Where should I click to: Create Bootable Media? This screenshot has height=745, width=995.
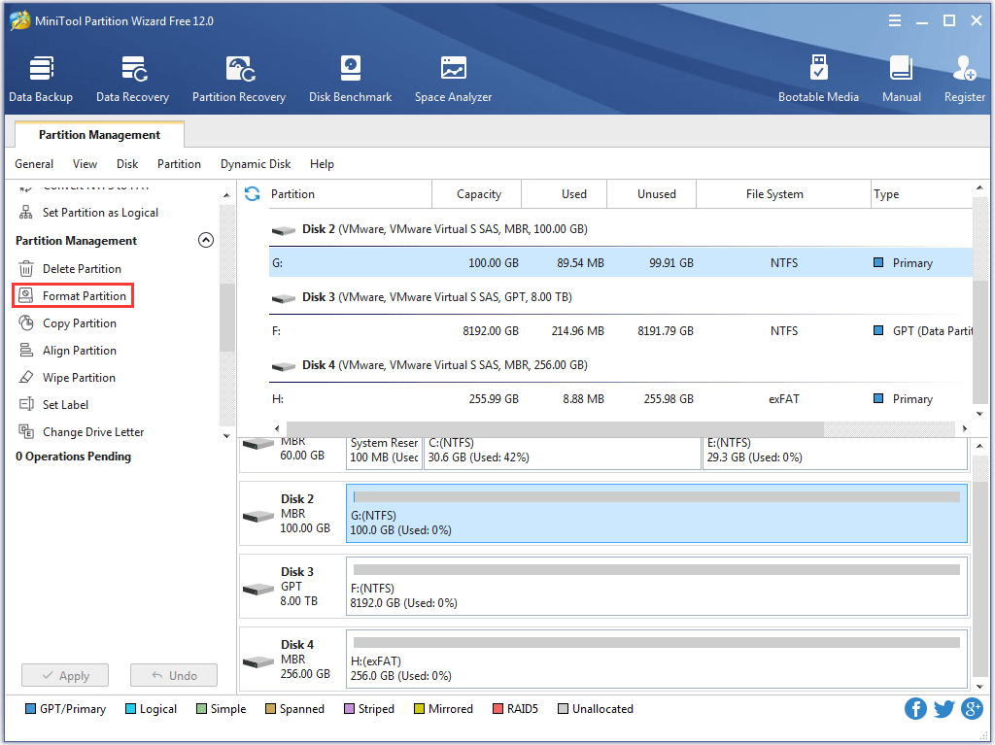818,79
